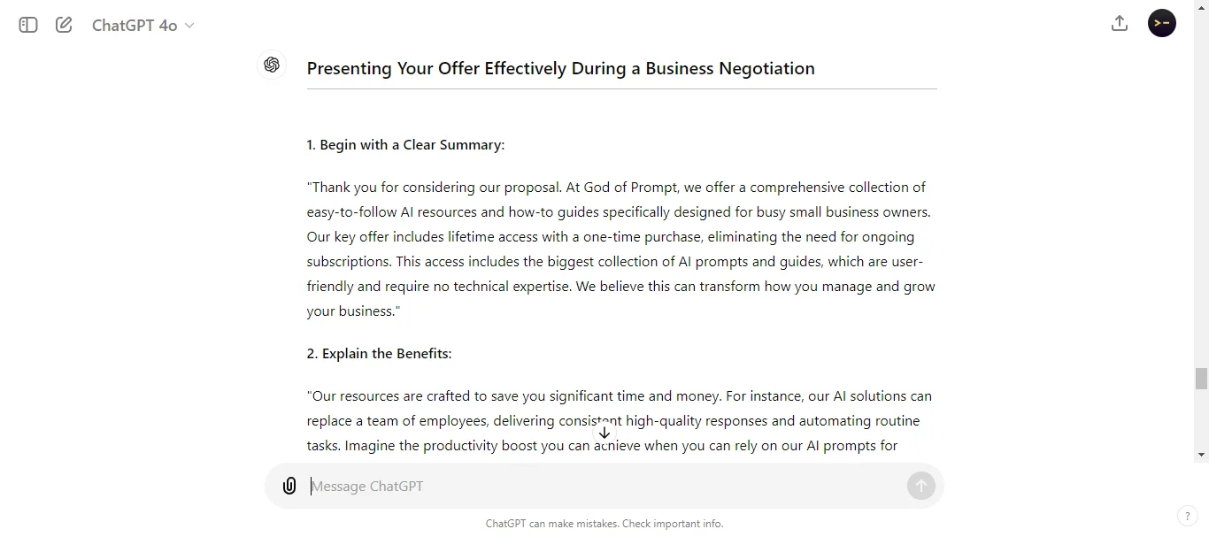Image resolution: width=1209 pixels, height=537 pixels.
Task: Expand the ChatGPT 4o model dropdown
Action: click(142, 25)
